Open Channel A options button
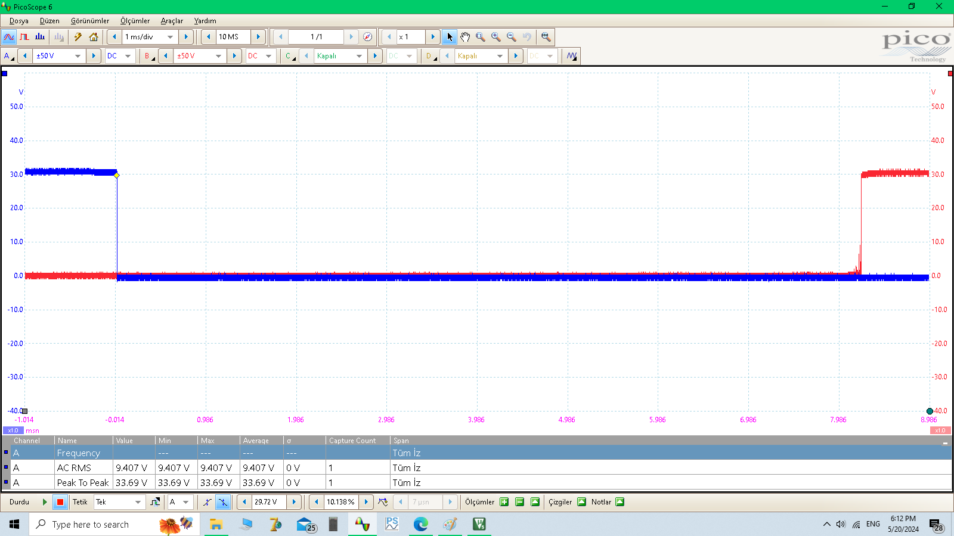The width and height of the screenshot is (954, 536). [x=9, y=56]
